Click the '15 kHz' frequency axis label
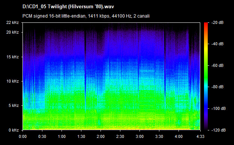The width and height of the screenshot is (234, 145). click(12, 57)
